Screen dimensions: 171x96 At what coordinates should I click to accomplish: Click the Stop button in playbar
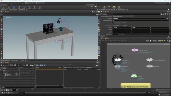[6, 90]
